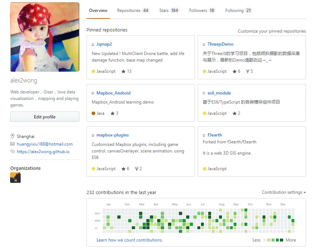Image resolution: width=319 pixels, height=248 pixels.
Task: Click '232 contributions in the last year' heading
Action: pyautogui.click(x=121, y=193)
